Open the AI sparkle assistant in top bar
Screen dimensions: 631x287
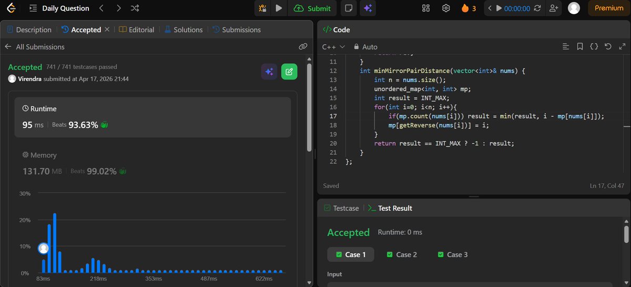coord(368,8)
